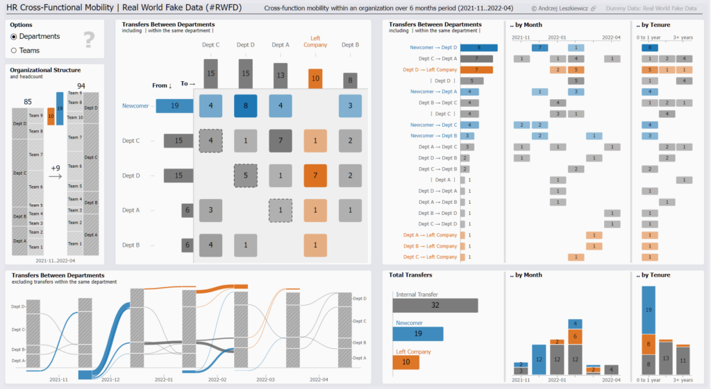Click the blue Newcomer bar in Total Transfers
Viewport: 711px width, 389px height.
point(417,334)
